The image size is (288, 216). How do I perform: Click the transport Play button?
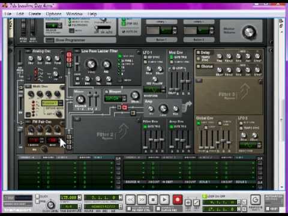[164, 200]
